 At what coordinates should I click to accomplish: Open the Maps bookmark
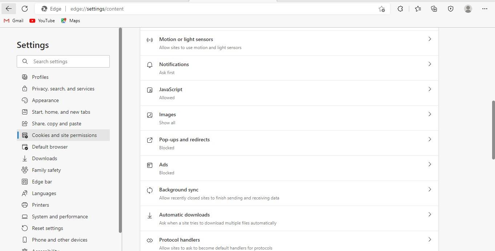[x=71, y=21]
